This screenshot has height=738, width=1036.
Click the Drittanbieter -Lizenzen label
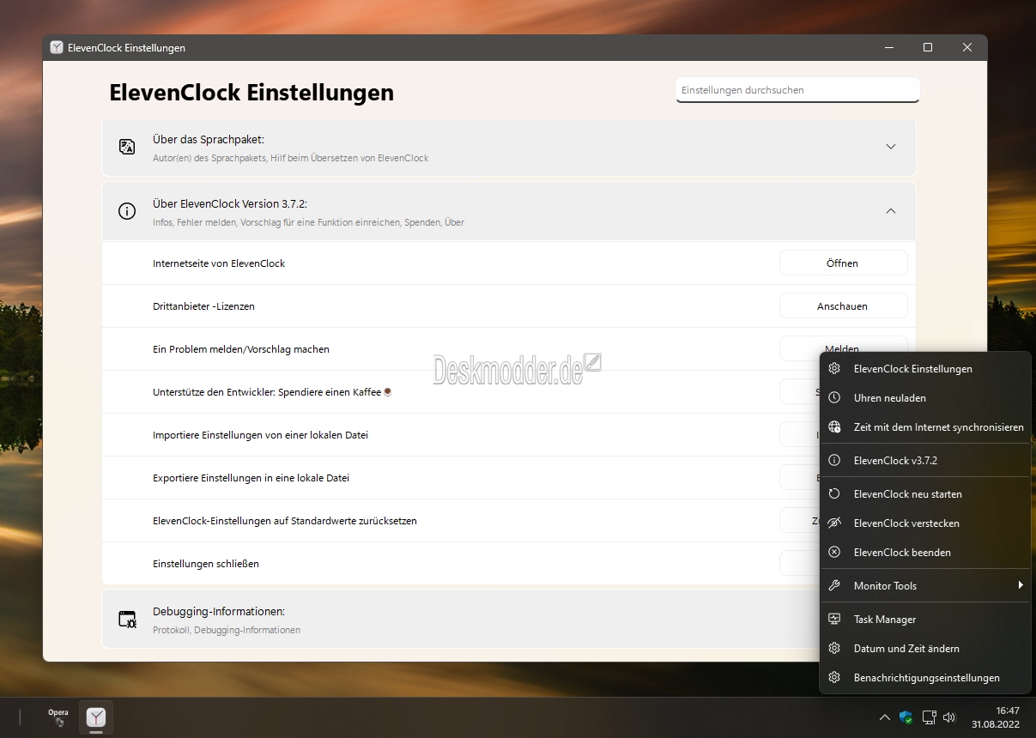point(203,306)
